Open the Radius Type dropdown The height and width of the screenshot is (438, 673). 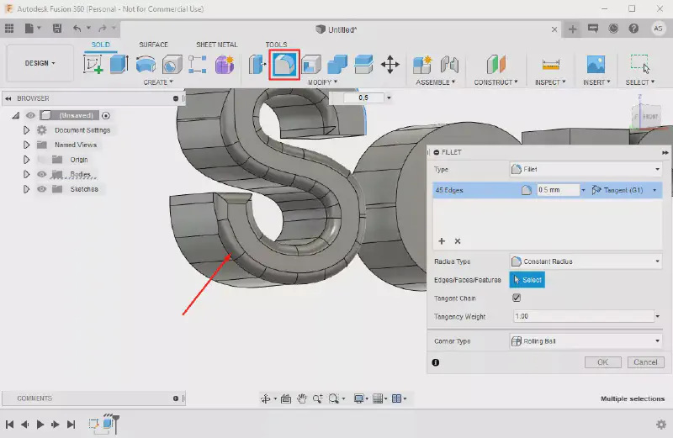point(586,261)
